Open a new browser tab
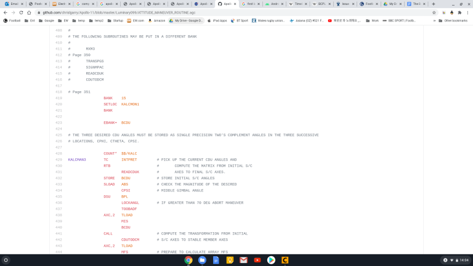 (x=434, y=4)
